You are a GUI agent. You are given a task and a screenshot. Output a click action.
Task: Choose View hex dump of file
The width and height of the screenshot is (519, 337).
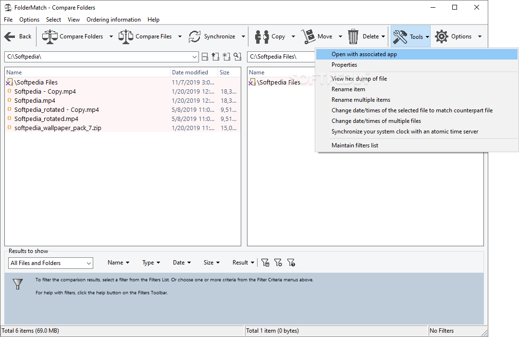(x=417, y=79)
